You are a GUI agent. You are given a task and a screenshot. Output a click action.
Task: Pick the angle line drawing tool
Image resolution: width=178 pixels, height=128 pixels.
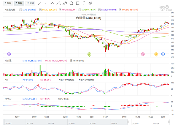coord(52,3)
